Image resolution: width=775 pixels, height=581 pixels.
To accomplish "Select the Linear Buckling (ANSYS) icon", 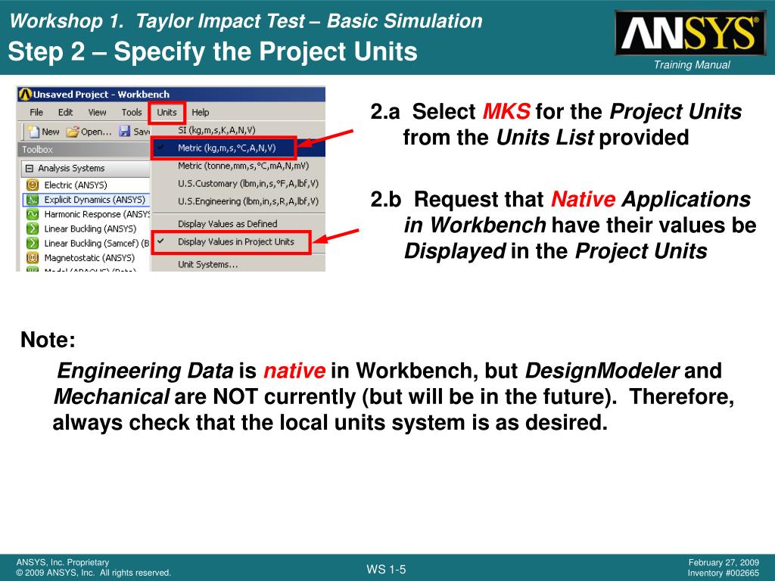I will (33, 228).
